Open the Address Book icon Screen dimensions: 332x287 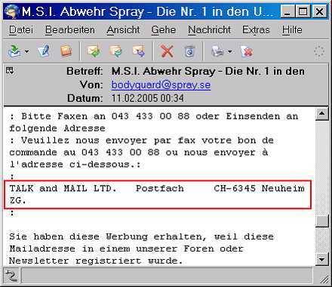click(x=66, y=51)
